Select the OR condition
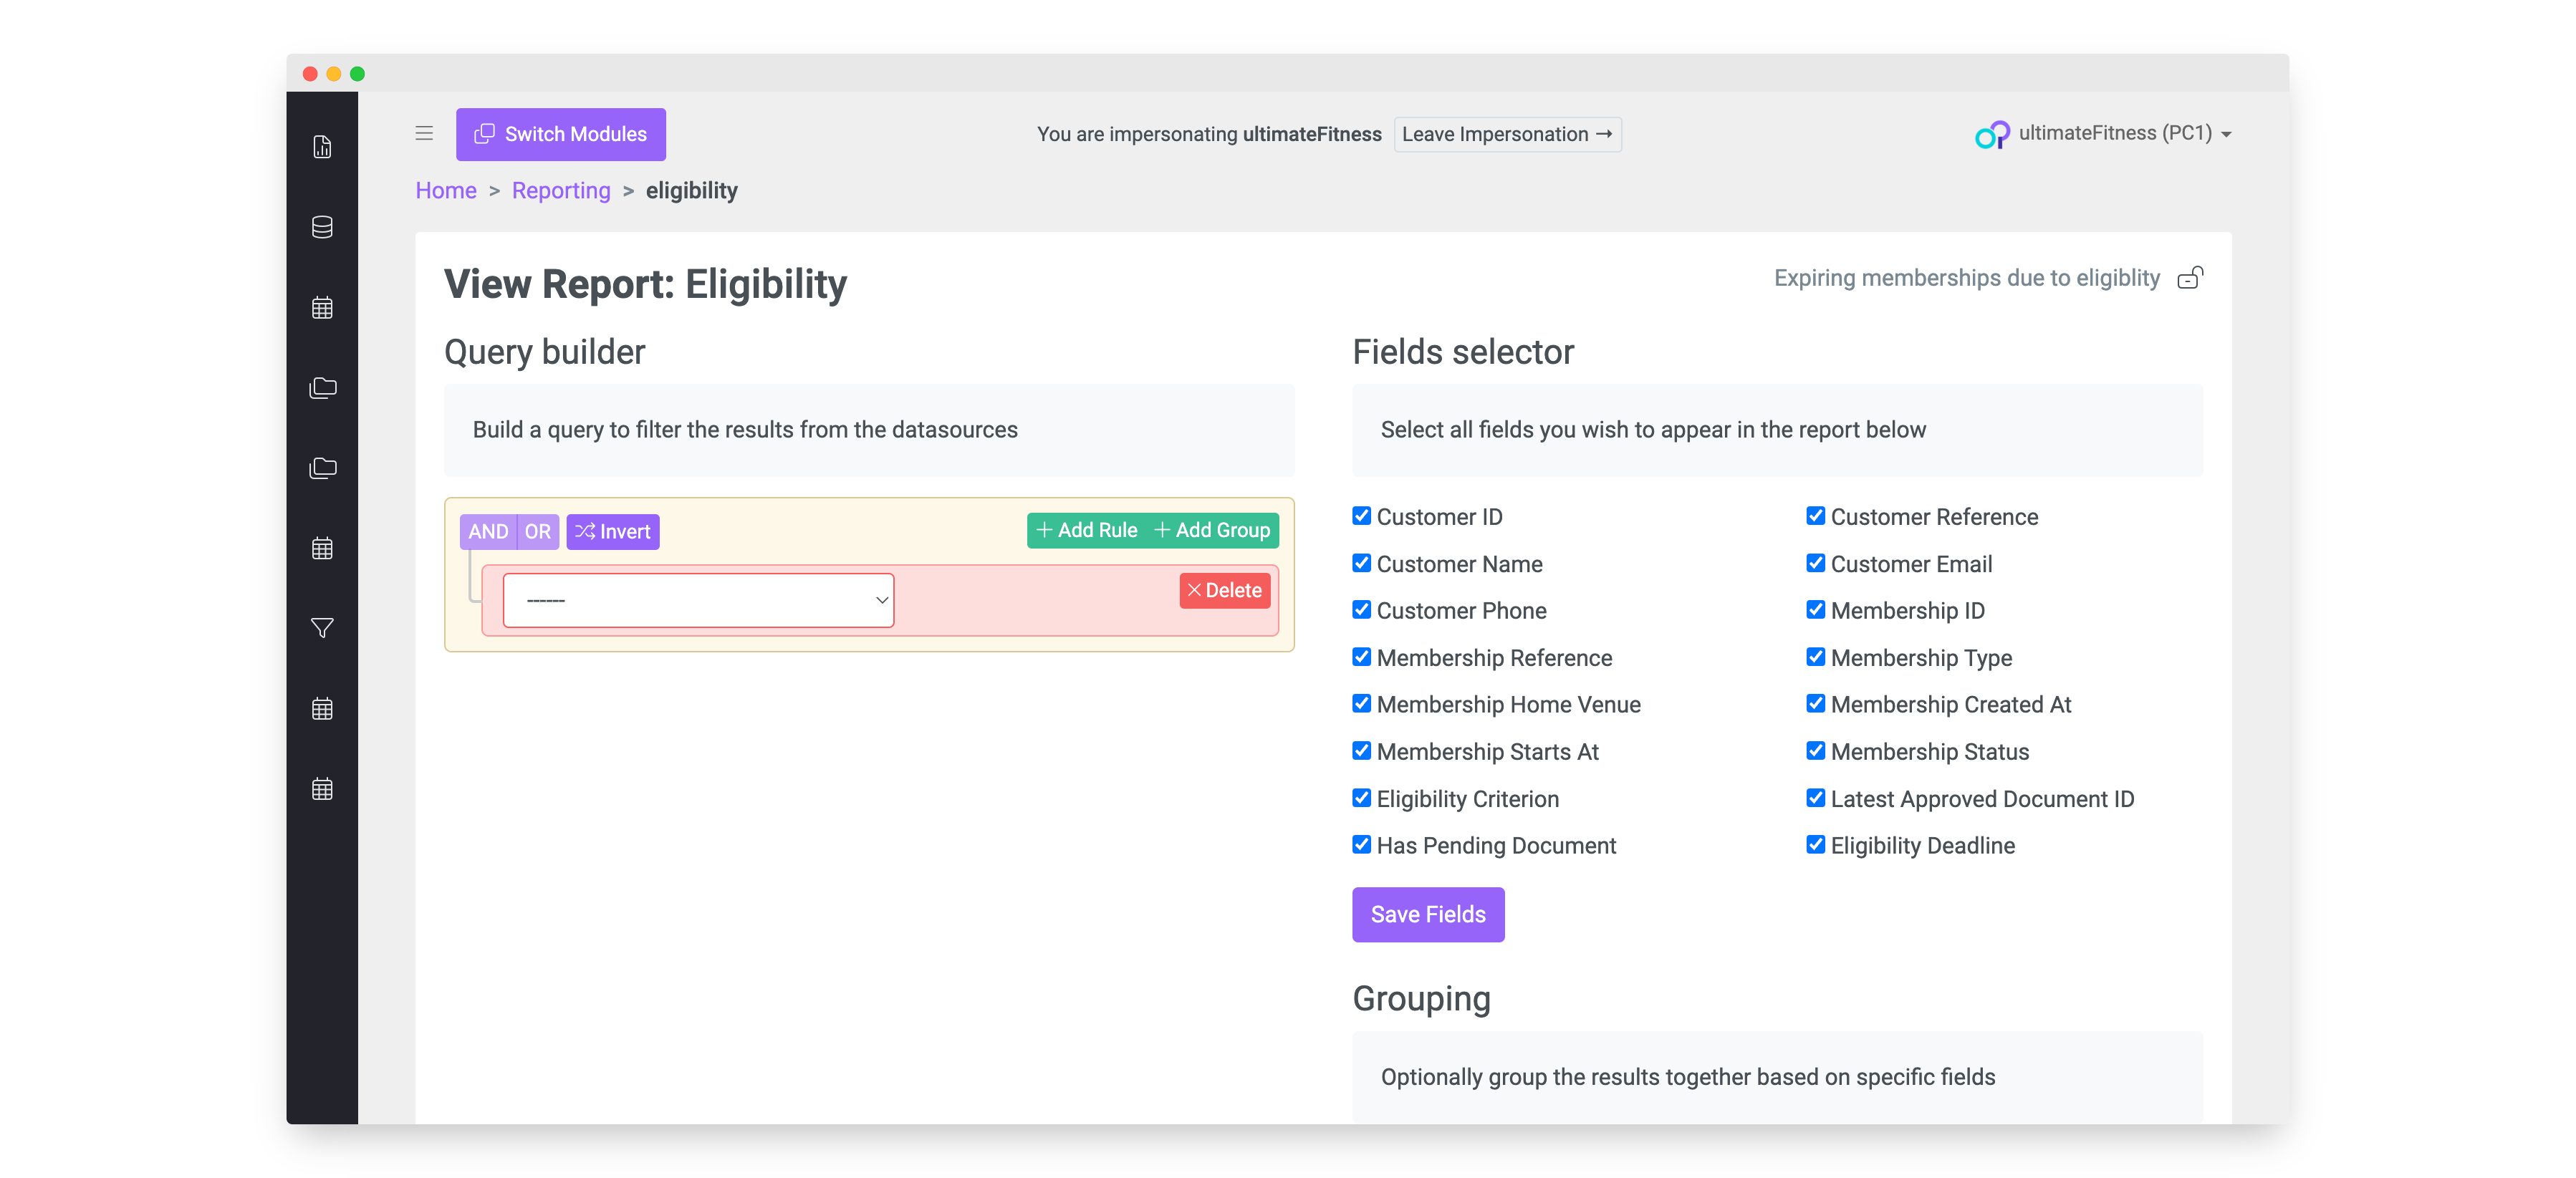2576x1178 pixels. [x=538, y=531]
